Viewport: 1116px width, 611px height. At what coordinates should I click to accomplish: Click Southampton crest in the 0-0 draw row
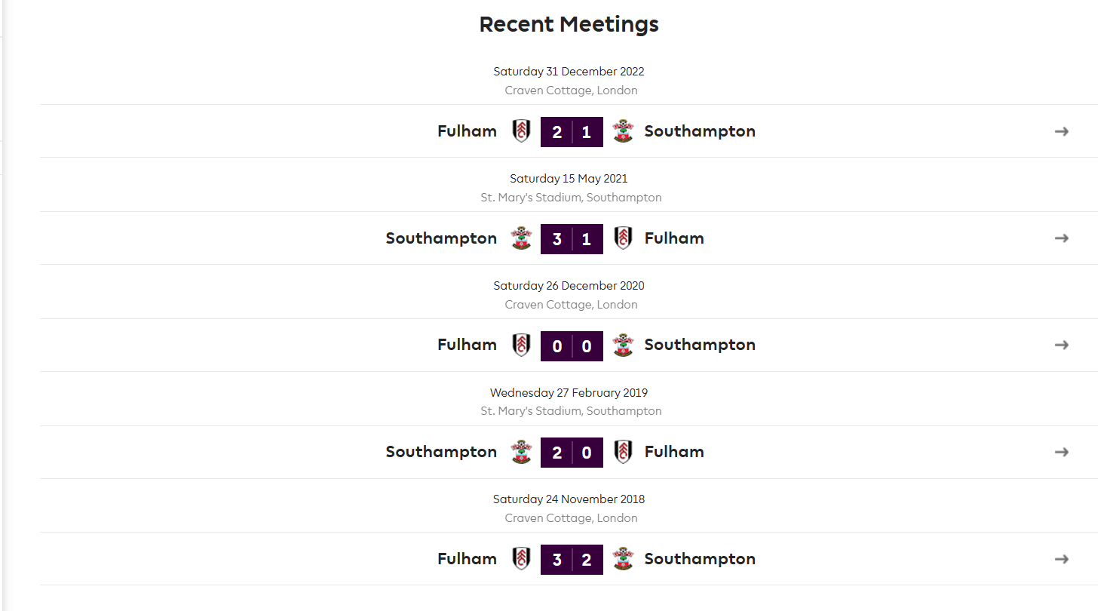[x=623, y=345]
